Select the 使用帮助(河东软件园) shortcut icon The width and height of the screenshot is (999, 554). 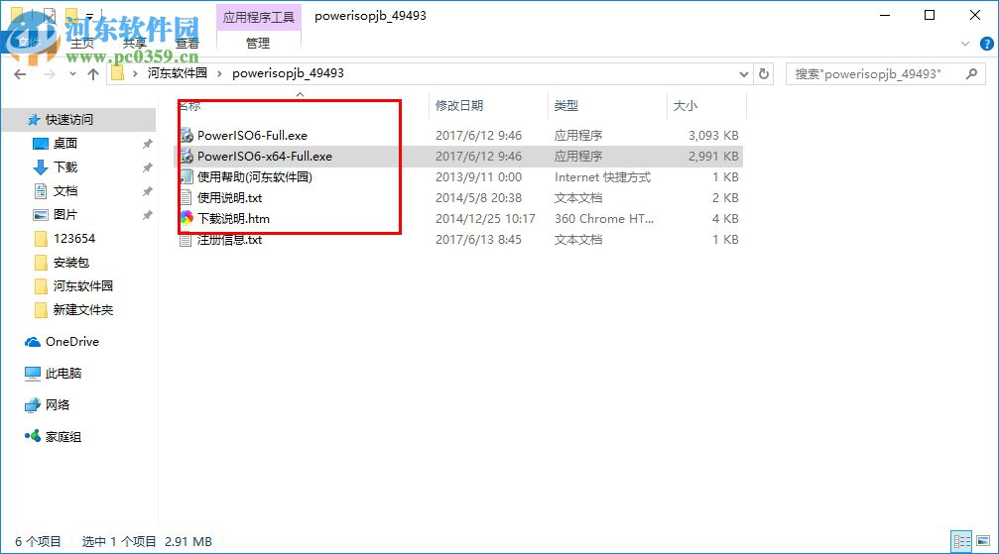pyautogui.click(x=187, y=177)
